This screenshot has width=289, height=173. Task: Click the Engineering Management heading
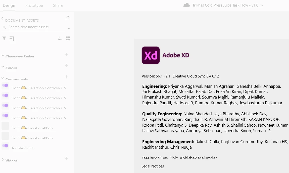pos(168,142)
